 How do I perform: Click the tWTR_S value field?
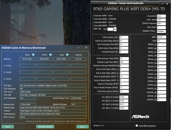pos(124,80)
